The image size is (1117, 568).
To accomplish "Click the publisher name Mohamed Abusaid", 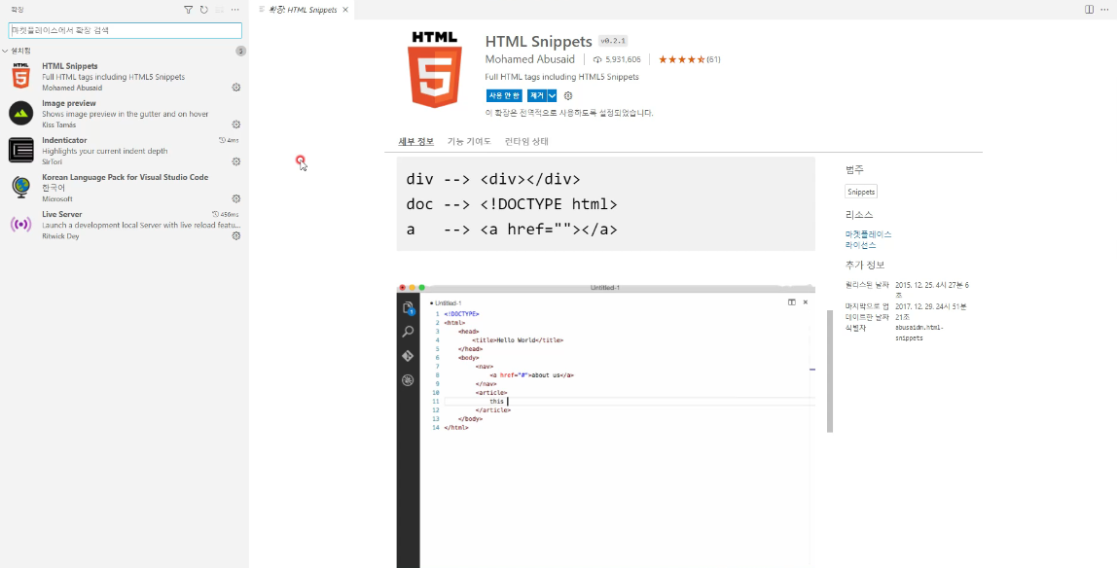I will (530, 59).
